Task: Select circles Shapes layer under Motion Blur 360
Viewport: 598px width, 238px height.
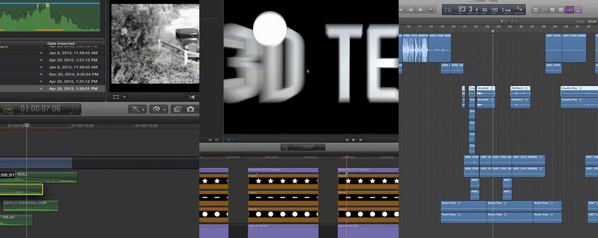Action: tap(283, 215)
